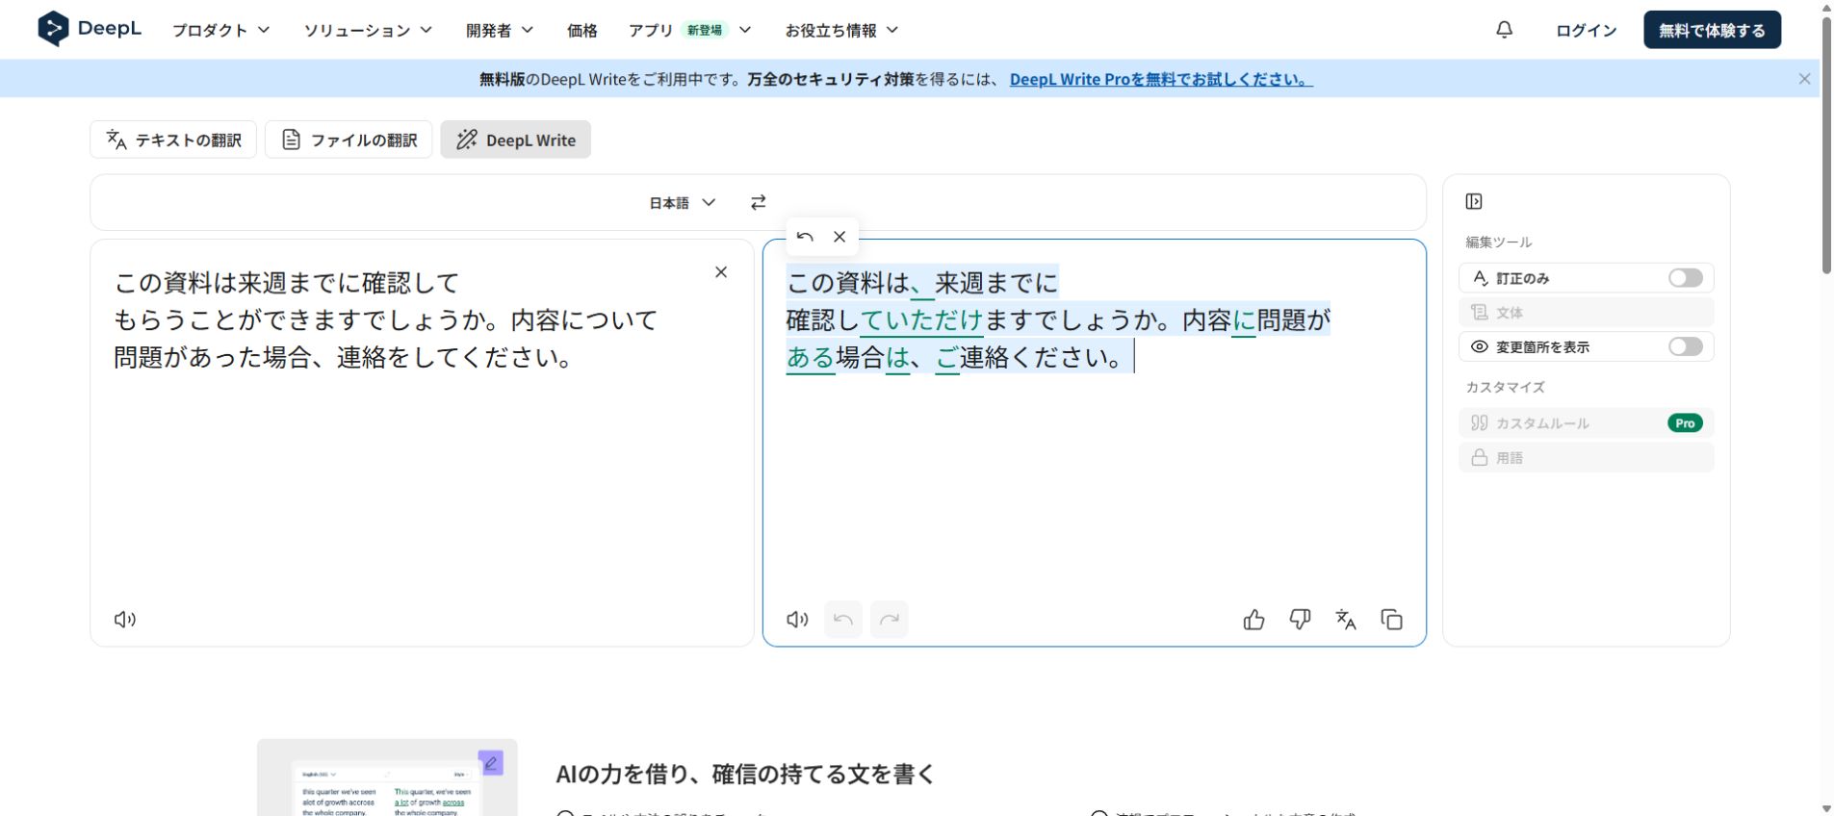Click the page's vertical scrollbar thumb
This screenshot has width=1834, height=816.
tap(1825, 144)
